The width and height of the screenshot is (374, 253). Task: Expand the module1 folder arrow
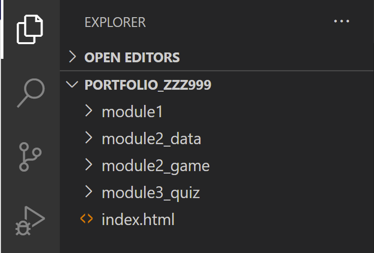89,111
